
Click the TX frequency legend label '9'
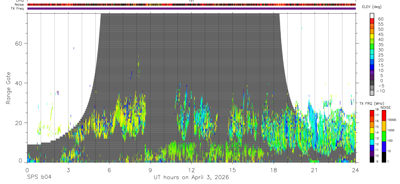[378, 162]
